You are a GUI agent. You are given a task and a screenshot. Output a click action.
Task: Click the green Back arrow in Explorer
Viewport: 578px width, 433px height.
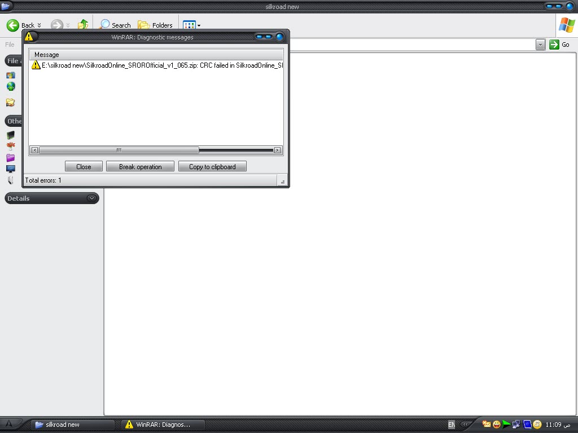[13, 25]
